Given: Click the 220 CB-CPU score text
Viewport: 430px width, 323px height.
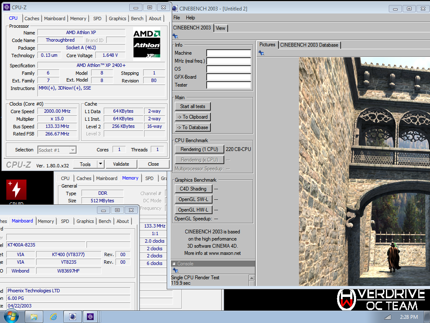Looking at the screenshot, I should (239, 149).
